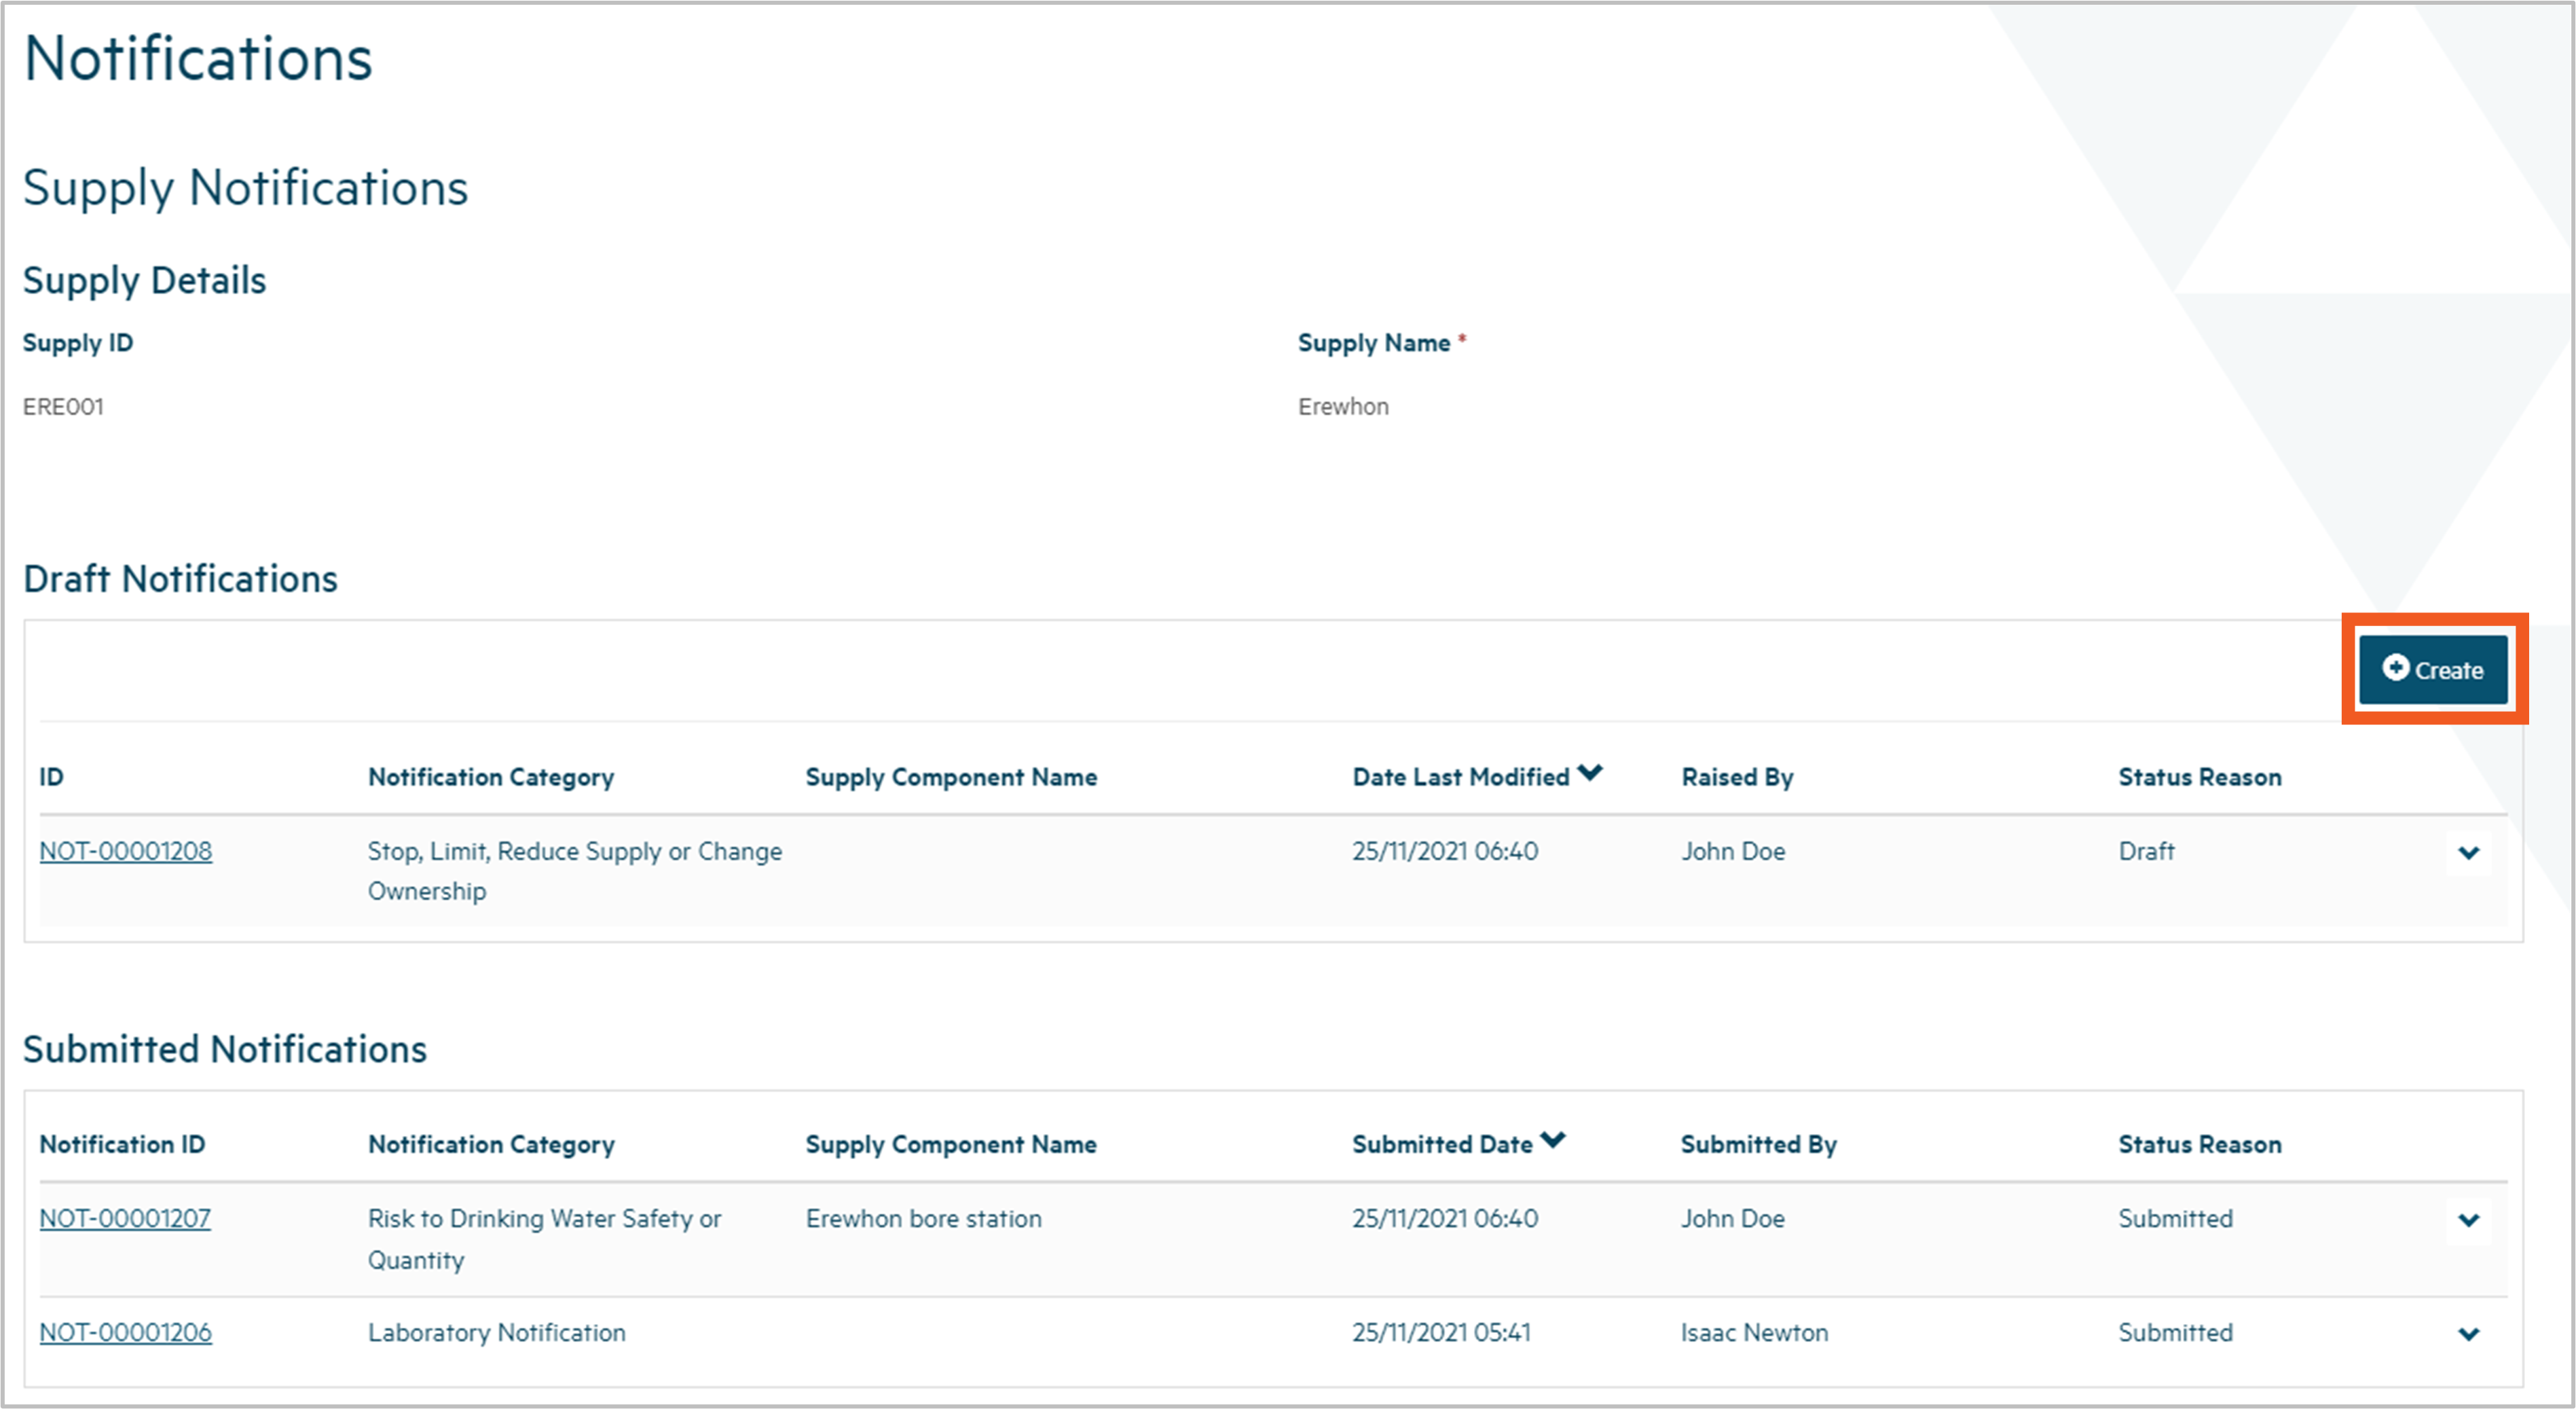The height and width of the screenshot is (1409, 2576).
Task: Sort drafts by Supply Component Name header
Action: (x=950, y=777)
